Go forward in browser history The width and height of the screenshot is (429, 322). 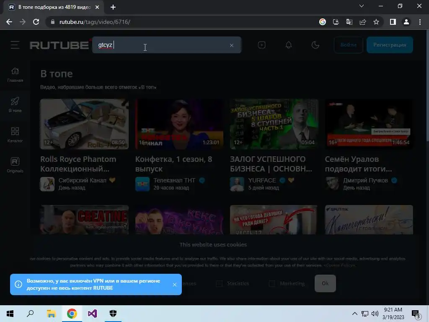point(23,22)
